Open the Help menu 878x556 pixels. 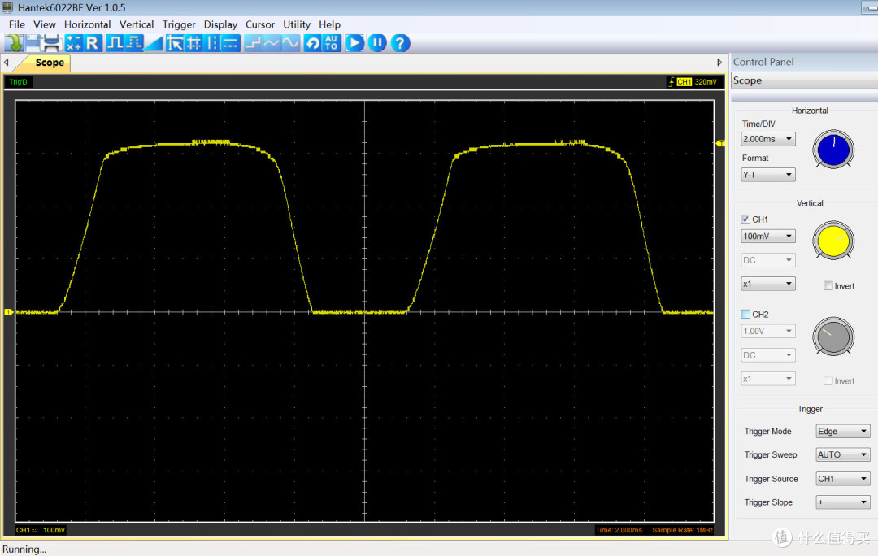click(330, 24)
